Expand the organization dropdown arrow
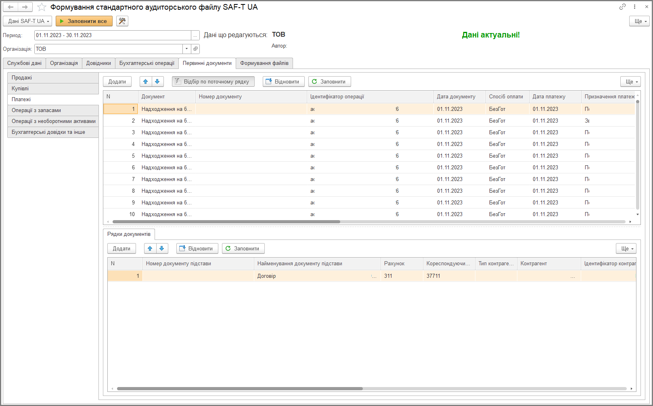The width and height of the screenshot is (653, 406). [x=186, y=49]
